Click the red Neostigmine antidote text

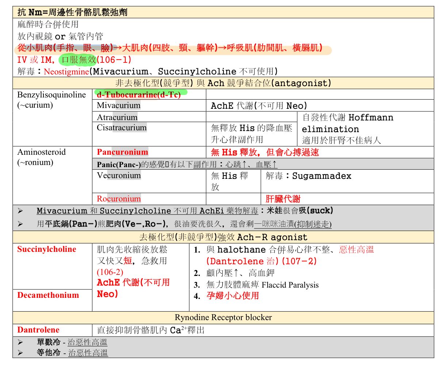[x=66, y=72]
